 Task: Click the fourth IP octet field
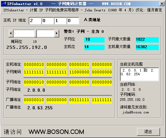(73, 21)
